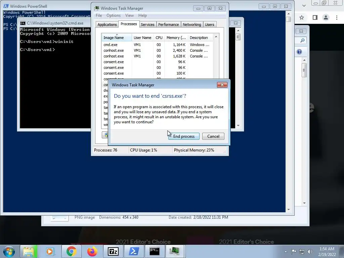Screen dimensions: 344x258
Task: Expand Chrome tab search chevron
Action: (x=304, y=6)
